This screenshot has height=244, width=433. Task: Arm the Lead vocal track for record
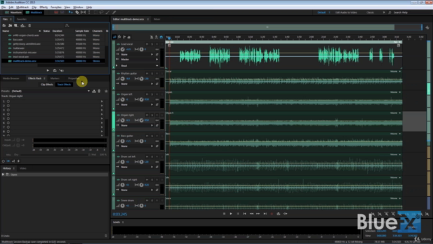(x=157, y=44)
